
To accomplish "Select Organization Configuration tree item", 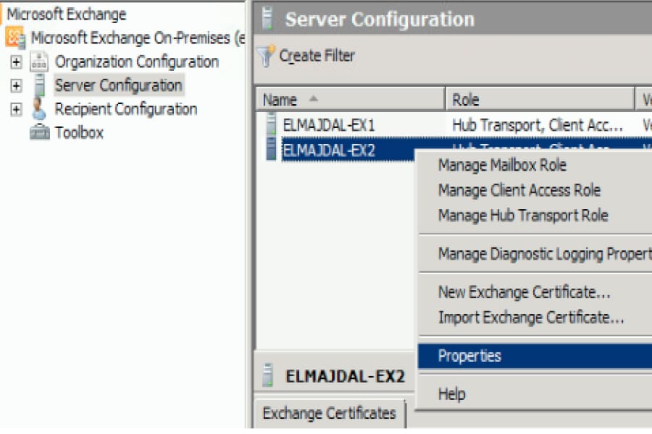I will point(137,62).
